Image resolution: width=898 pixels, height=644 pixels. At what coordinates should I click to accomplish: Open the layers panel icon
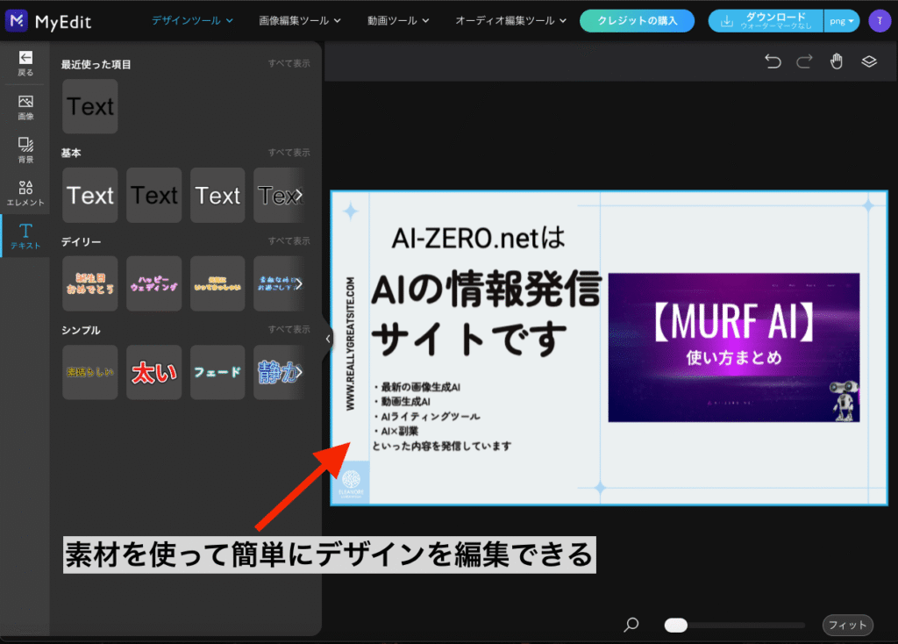(869, 61)
